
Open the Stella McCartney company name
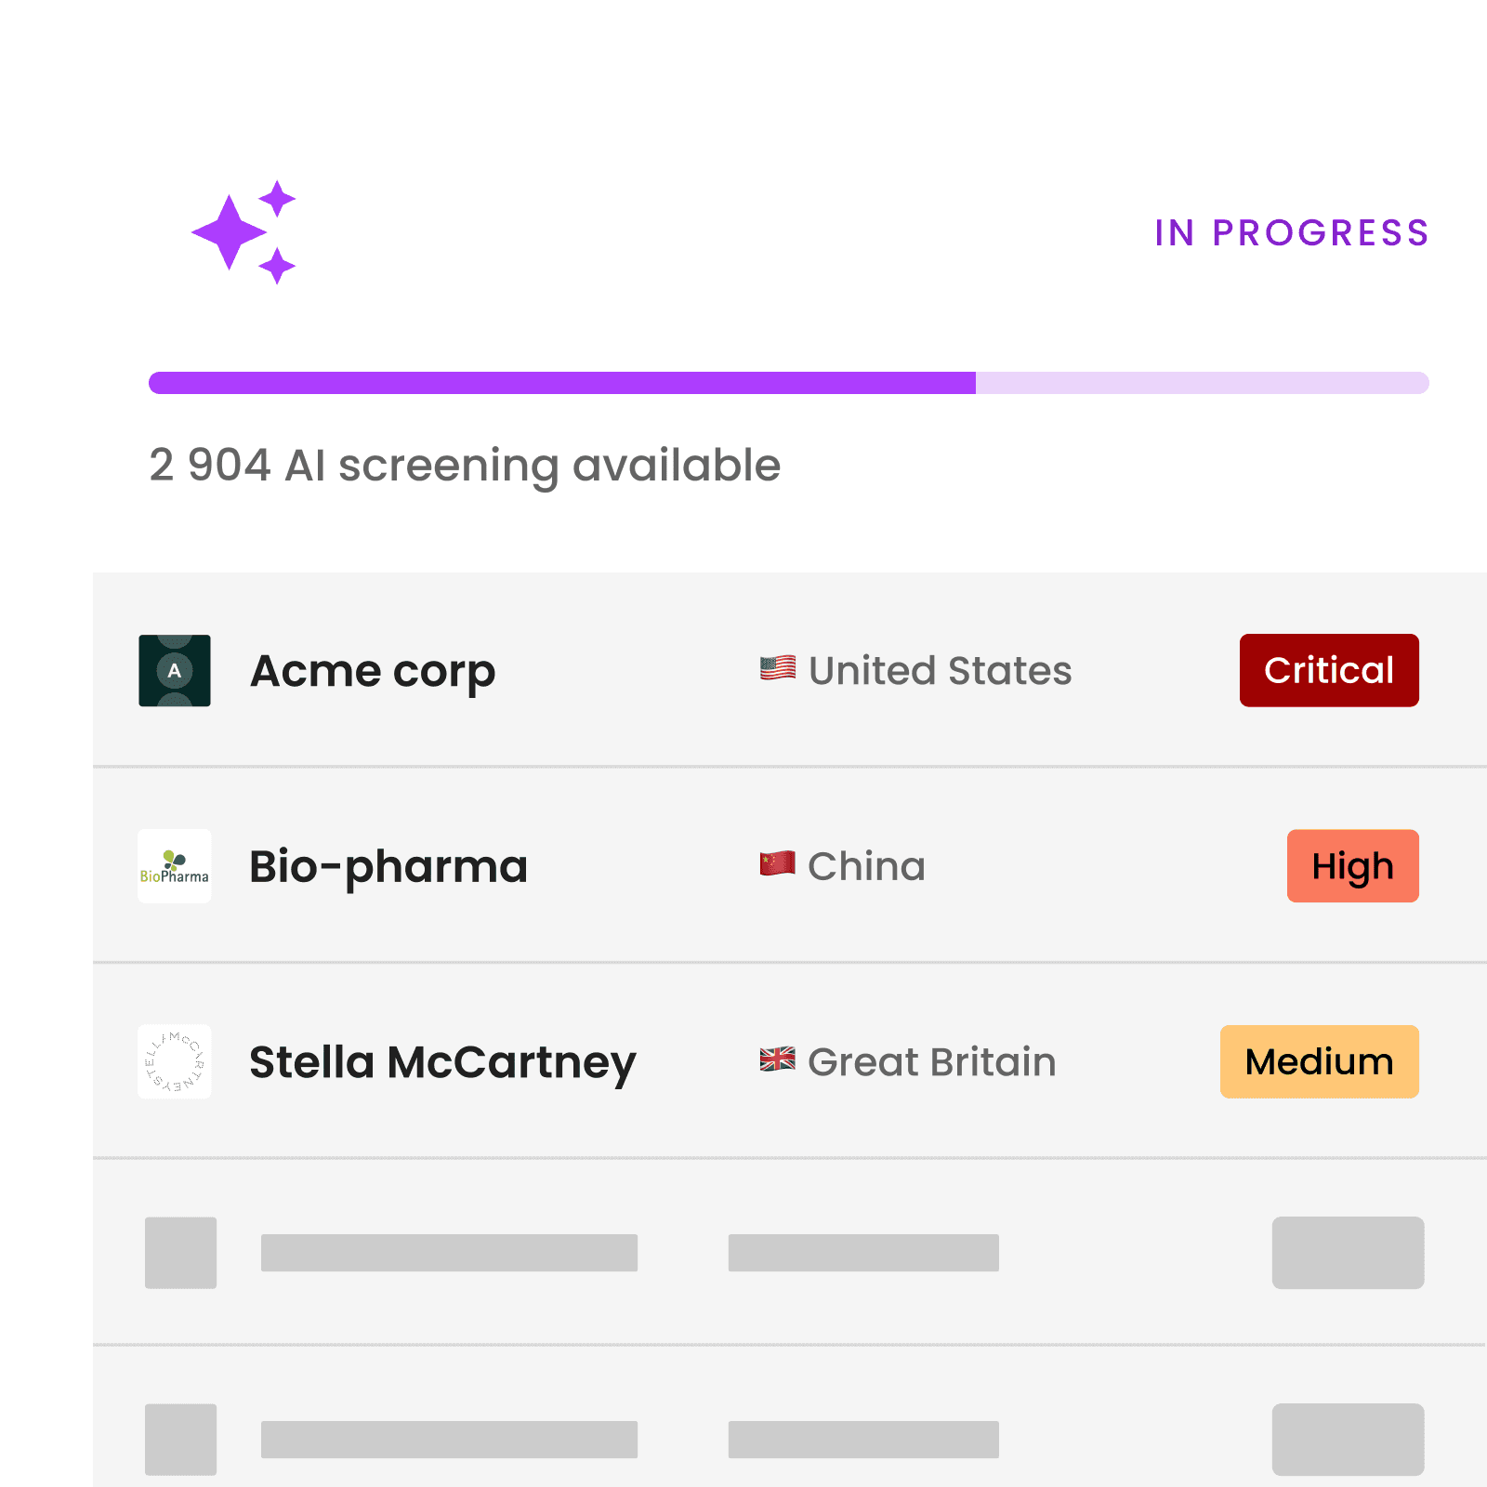442,1061
